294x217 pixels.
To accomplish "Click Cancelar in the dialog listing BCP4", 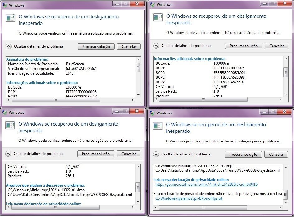I will [276, 46].
